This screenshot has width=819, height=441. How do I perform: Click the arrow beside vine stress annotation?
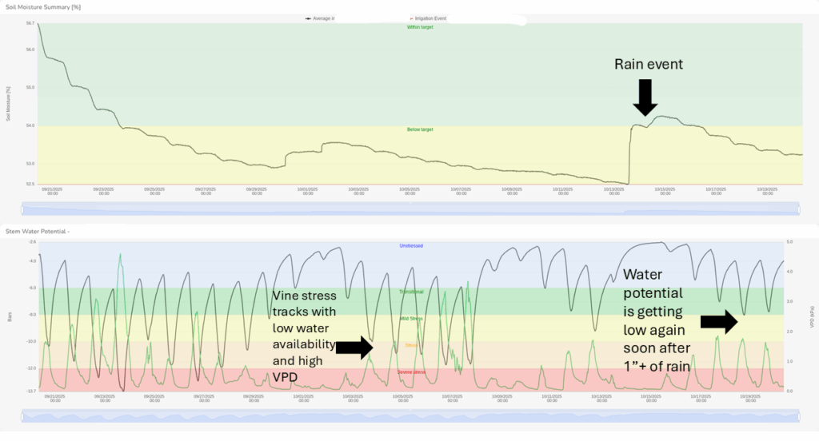pos(354,347)
